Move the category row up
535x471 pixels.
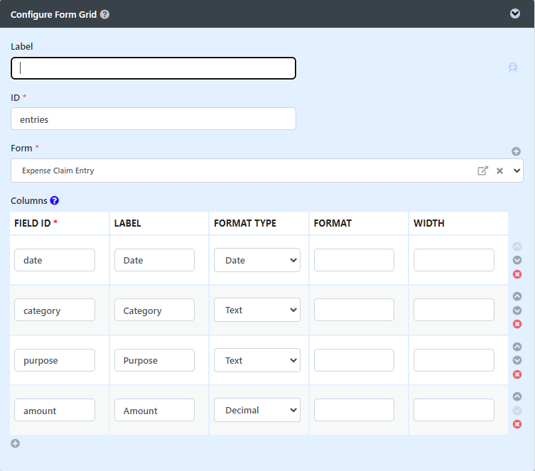tap(517, 296)
